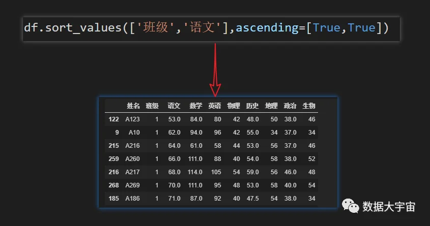Click 历史 value 48.0 in row A123

coord(252,119)
